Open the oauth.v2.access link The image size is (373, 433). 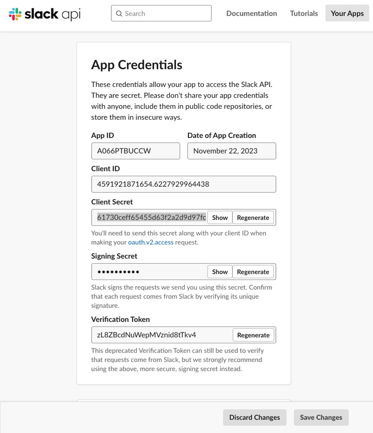[x=151, y=242]
